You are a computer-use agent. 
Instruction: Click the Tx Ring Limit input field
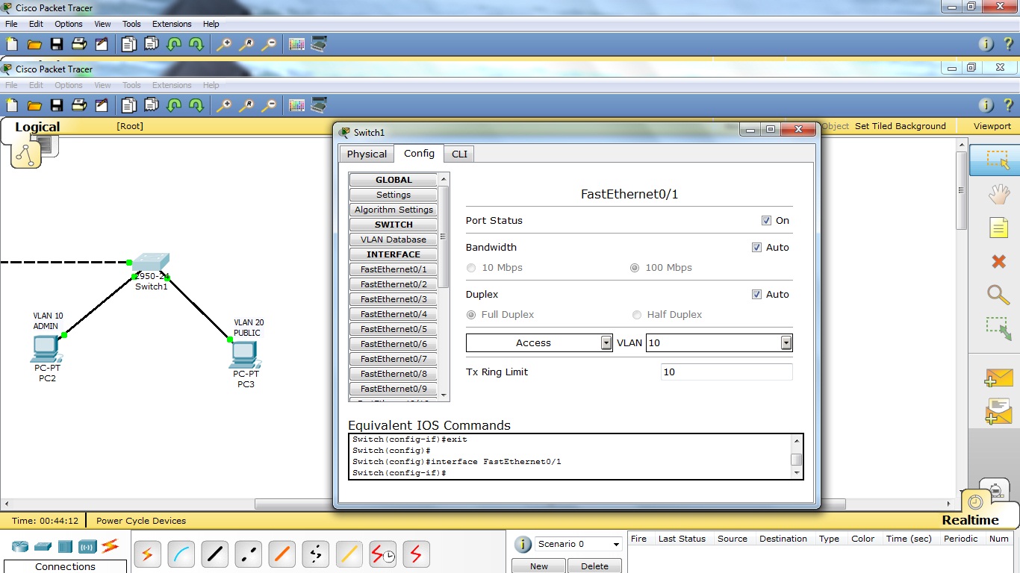(727, 372)
